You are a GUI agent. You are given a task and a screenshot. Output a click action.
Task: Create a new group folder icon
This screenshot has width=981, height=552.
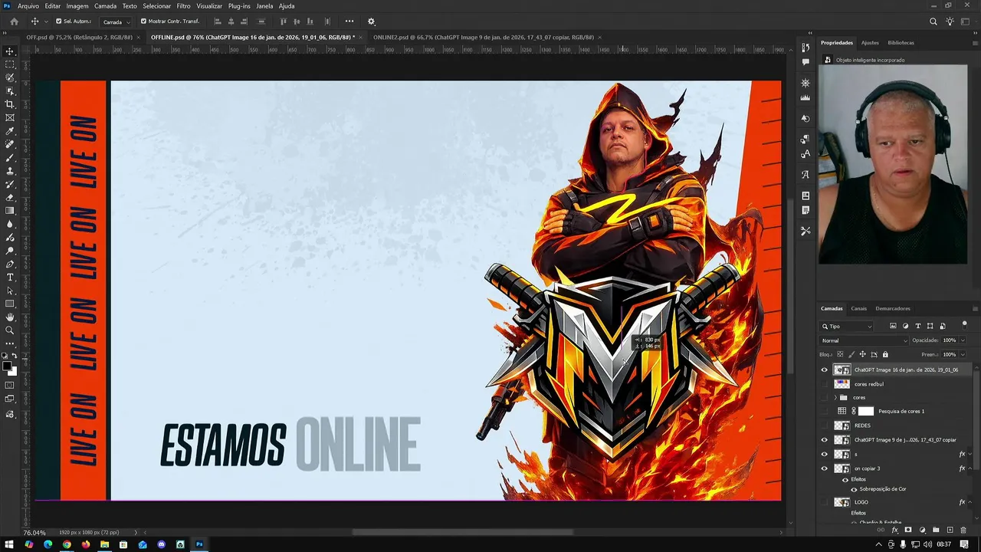pyautogui.click(x=936, y=530)
